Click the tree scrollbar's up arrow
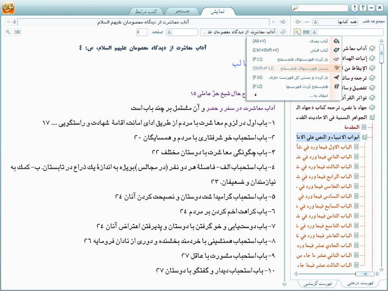 coord(381,40)
